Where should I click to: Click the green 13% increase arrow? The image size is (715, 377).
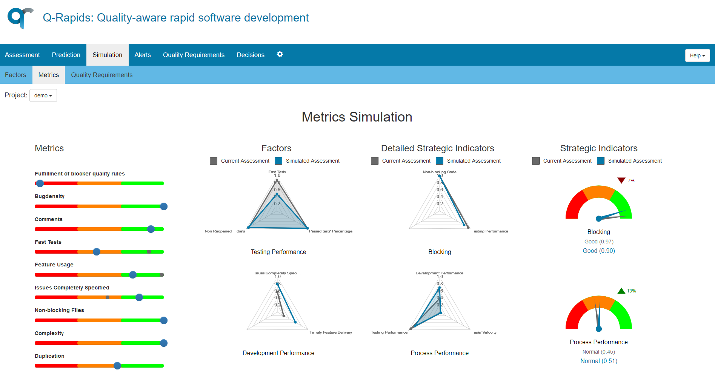[621, 291]
